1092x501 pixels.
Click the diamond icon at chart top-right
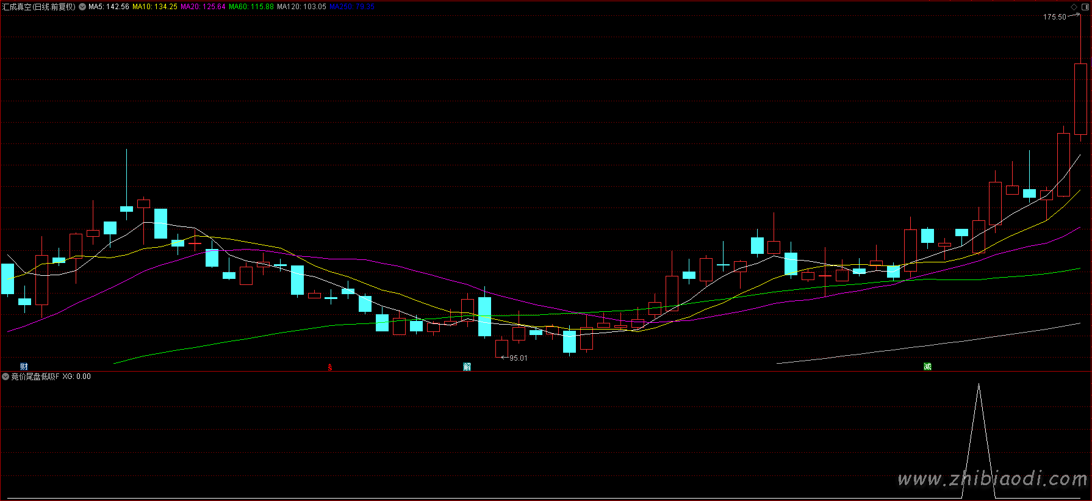[x=1074, y=7]
